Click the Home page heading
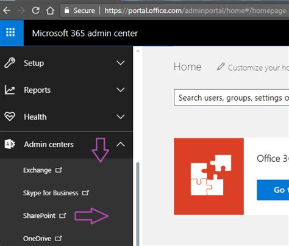Image resolution: width=289 pixels, height=246 pixels. click(x=188, y=67)
